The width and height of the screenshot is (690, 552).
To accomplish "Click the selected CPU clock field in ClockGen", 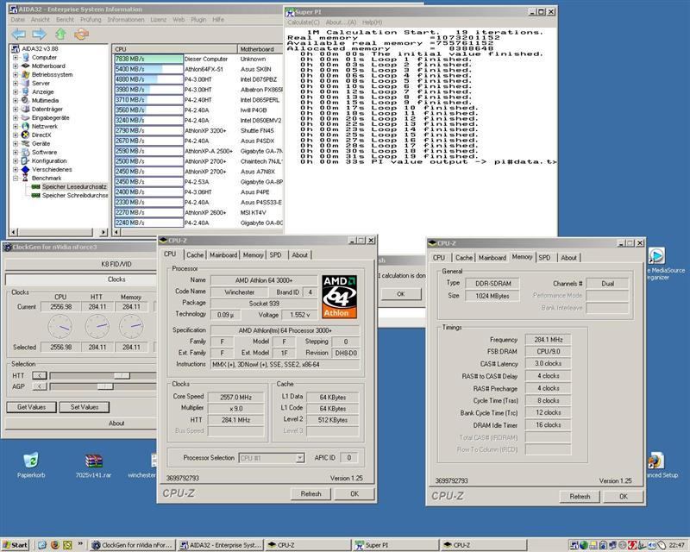I will point(60,348).
